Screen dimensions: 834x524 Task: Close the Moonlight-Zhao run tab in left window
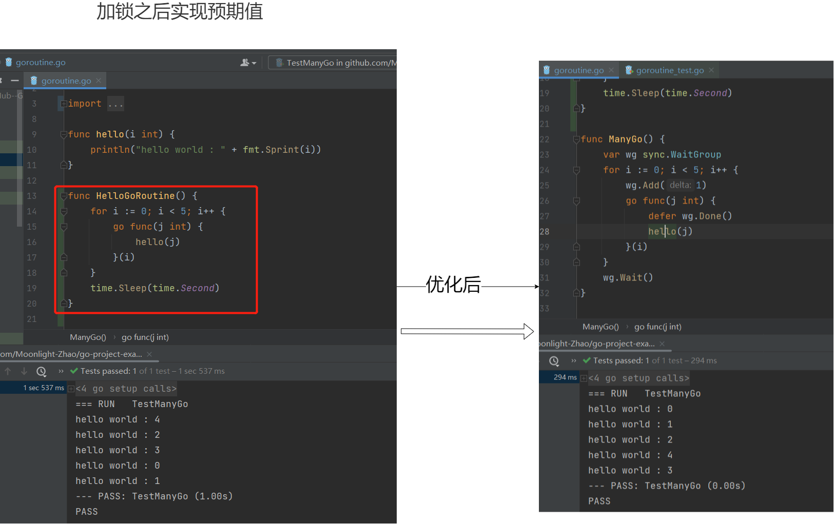(149, 354)
